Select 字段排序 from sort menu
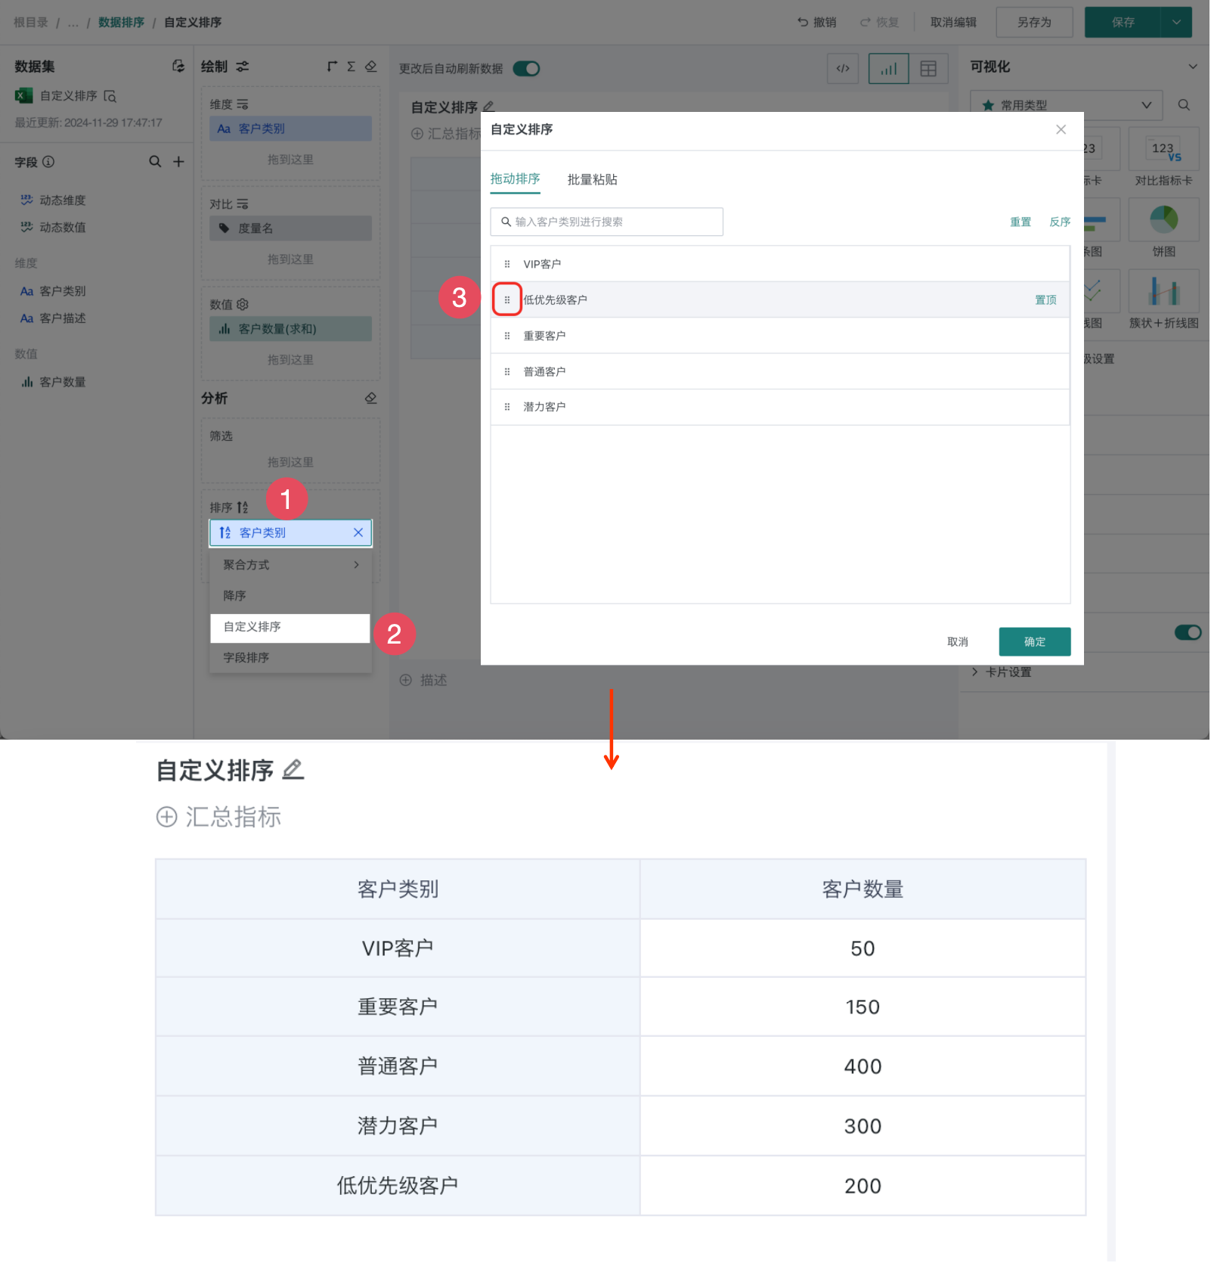This screenshot has height=1263, width=1211. 246,657
